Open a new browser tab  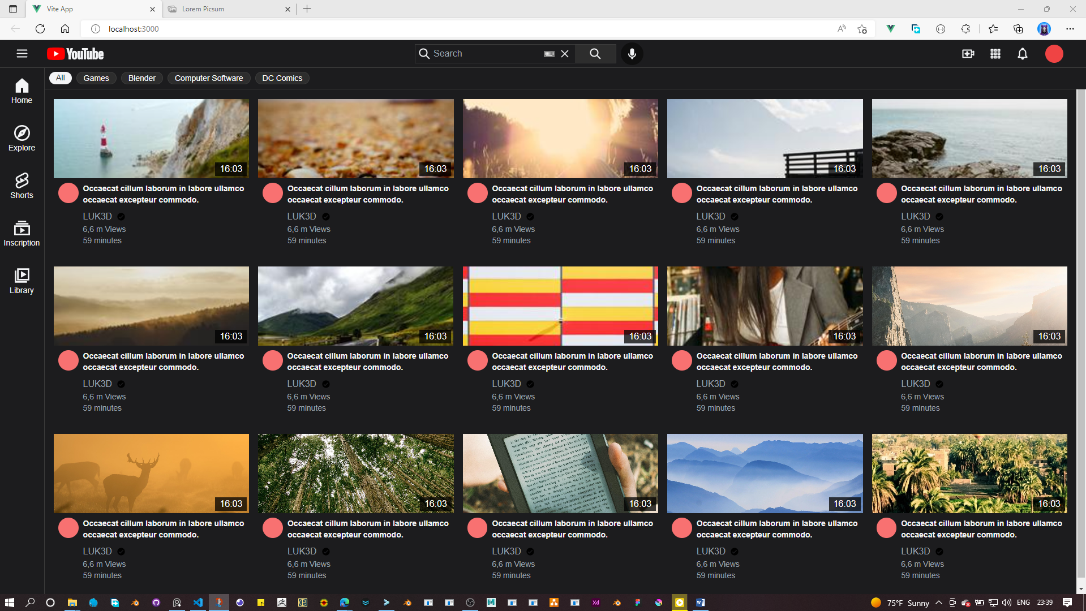[x=307, y=9]
